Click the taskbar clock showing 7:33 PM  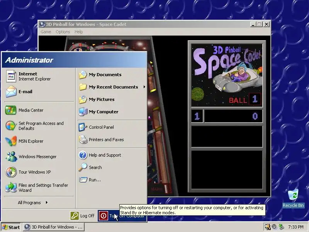click(x=296, y=227)
